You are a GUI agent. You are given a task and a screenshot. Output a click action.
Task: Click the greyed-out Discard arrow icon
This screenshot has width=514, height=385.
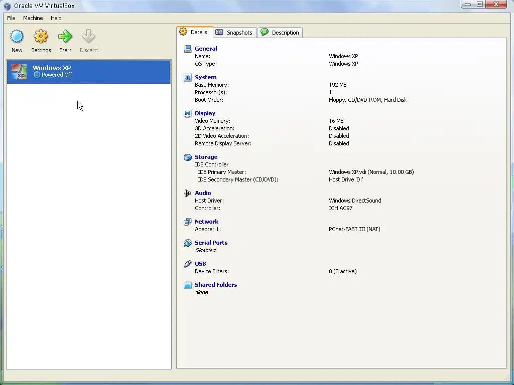[88, 36]
